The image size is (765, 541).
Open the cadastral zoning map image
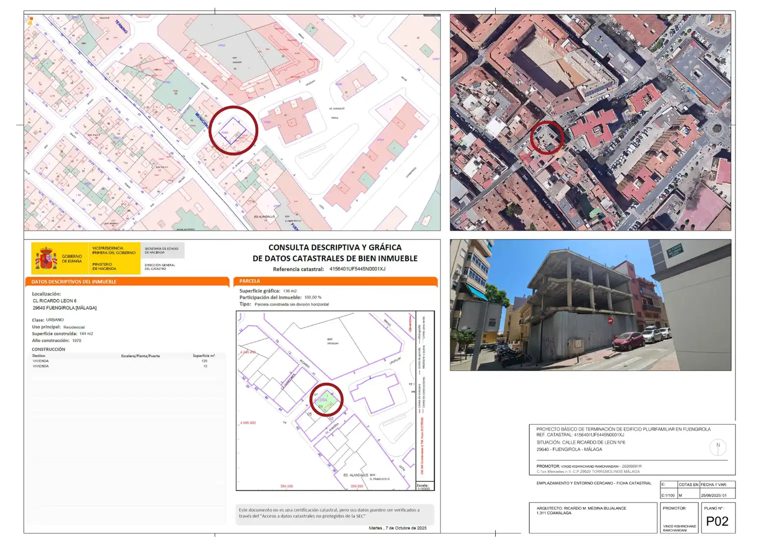tap(232, 122)
